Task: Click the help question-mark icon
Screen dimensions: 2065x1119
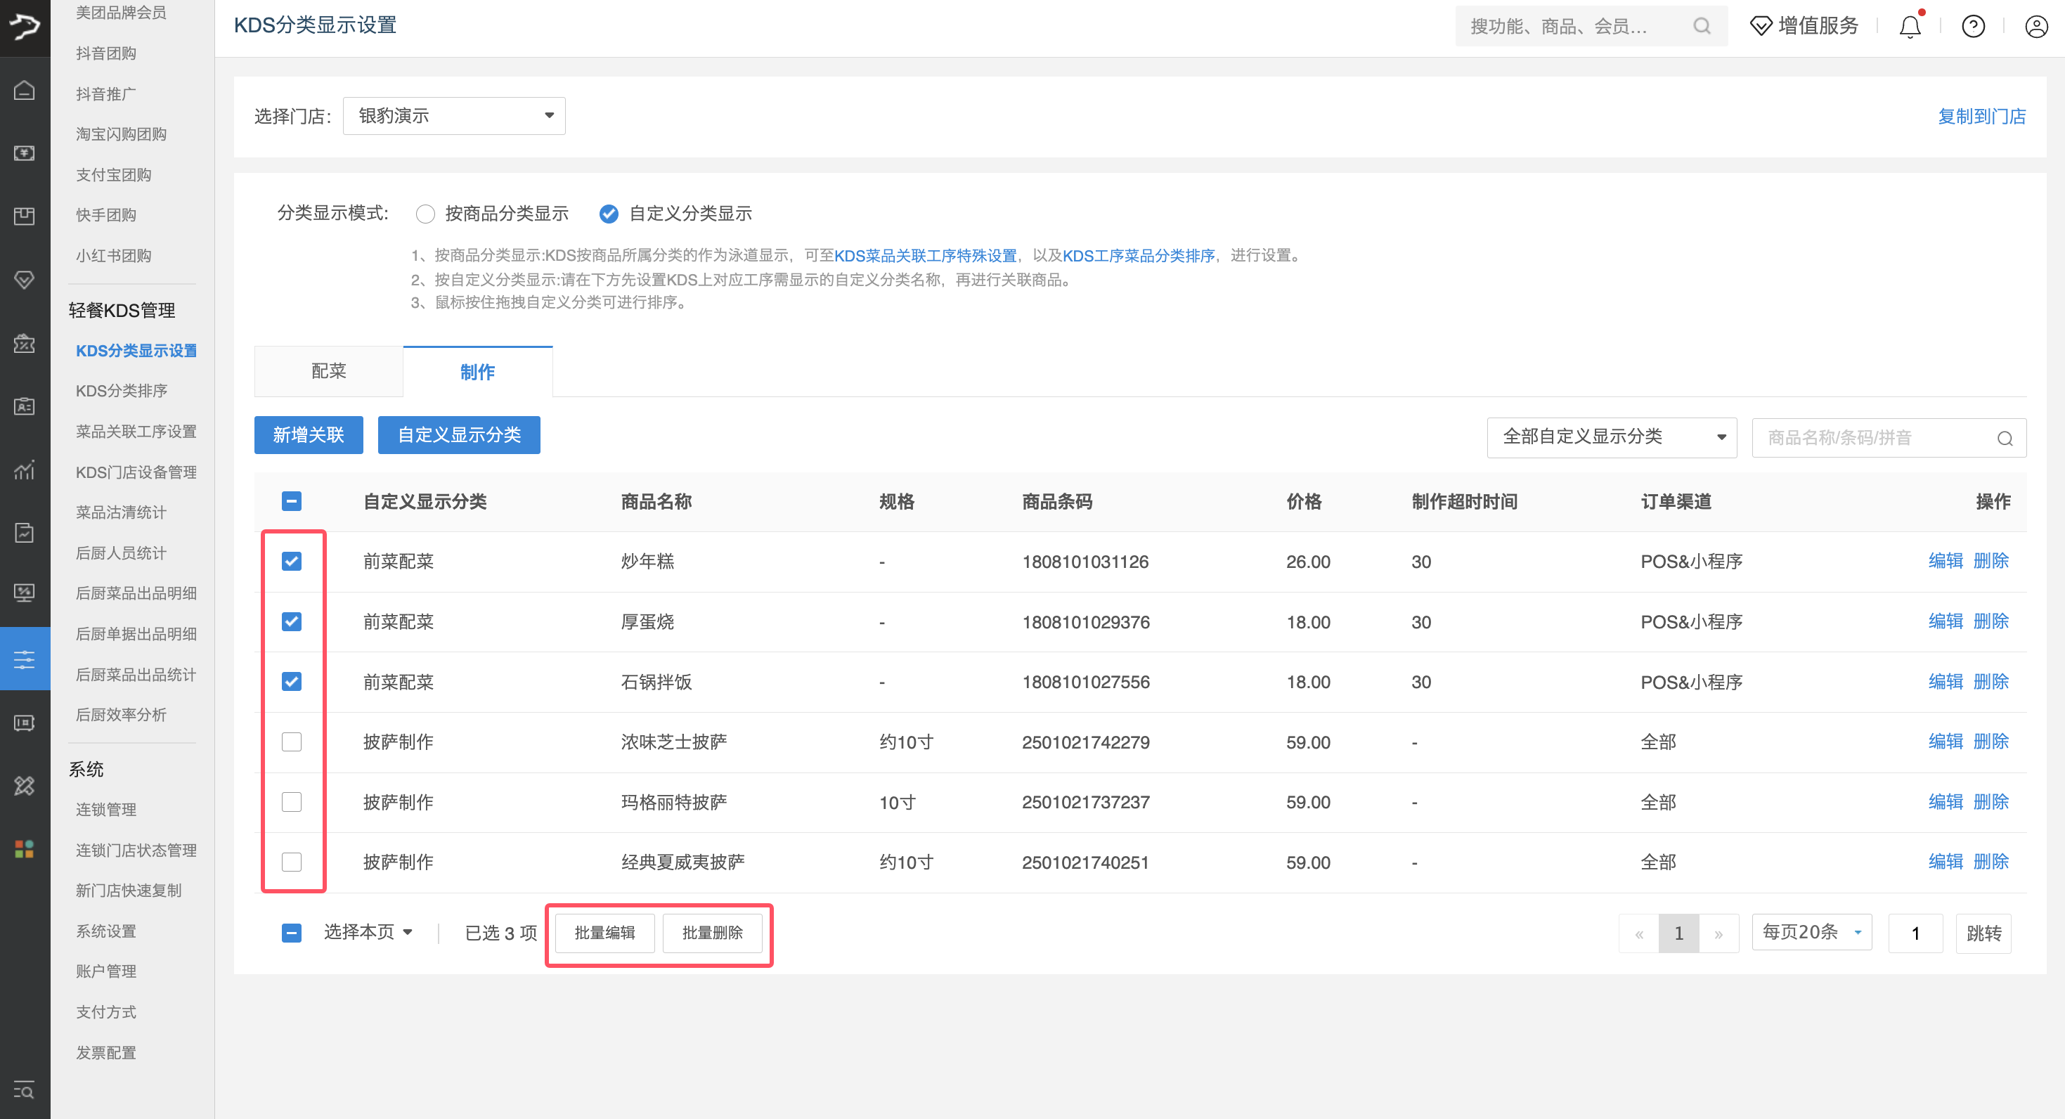Action: [x=1973, y=25]
